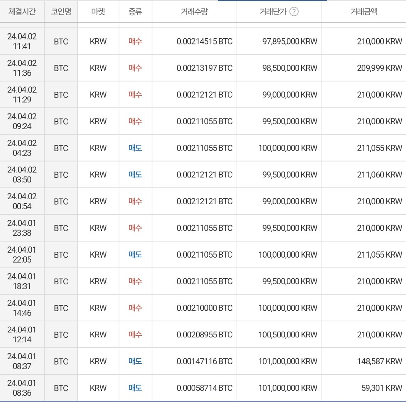Screen dimensions: 406x402
Task: Click unit price 98,500,000 KRW
Action: click(290, 68)
